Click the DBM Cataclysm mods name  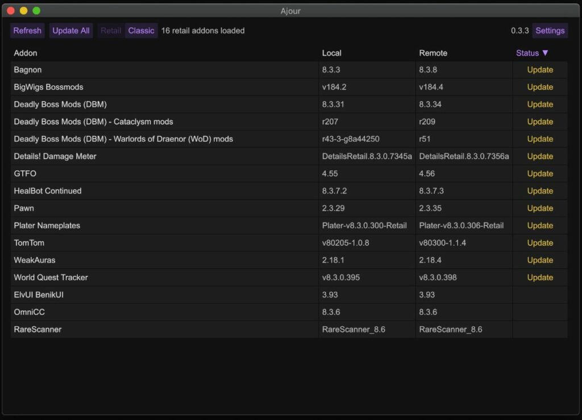(x=93, y=121)
